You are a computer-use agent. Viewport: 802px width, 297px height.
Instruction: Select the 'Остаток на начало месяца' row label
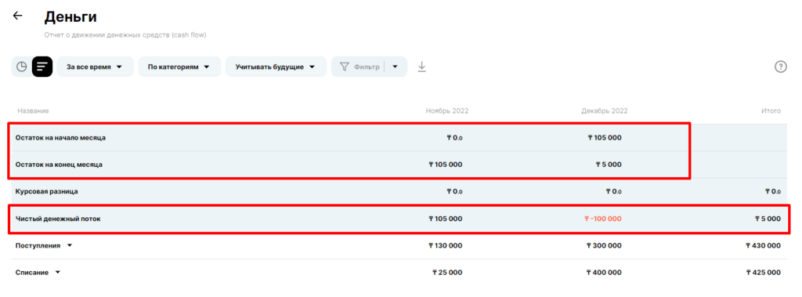click(x=61, y=138)
